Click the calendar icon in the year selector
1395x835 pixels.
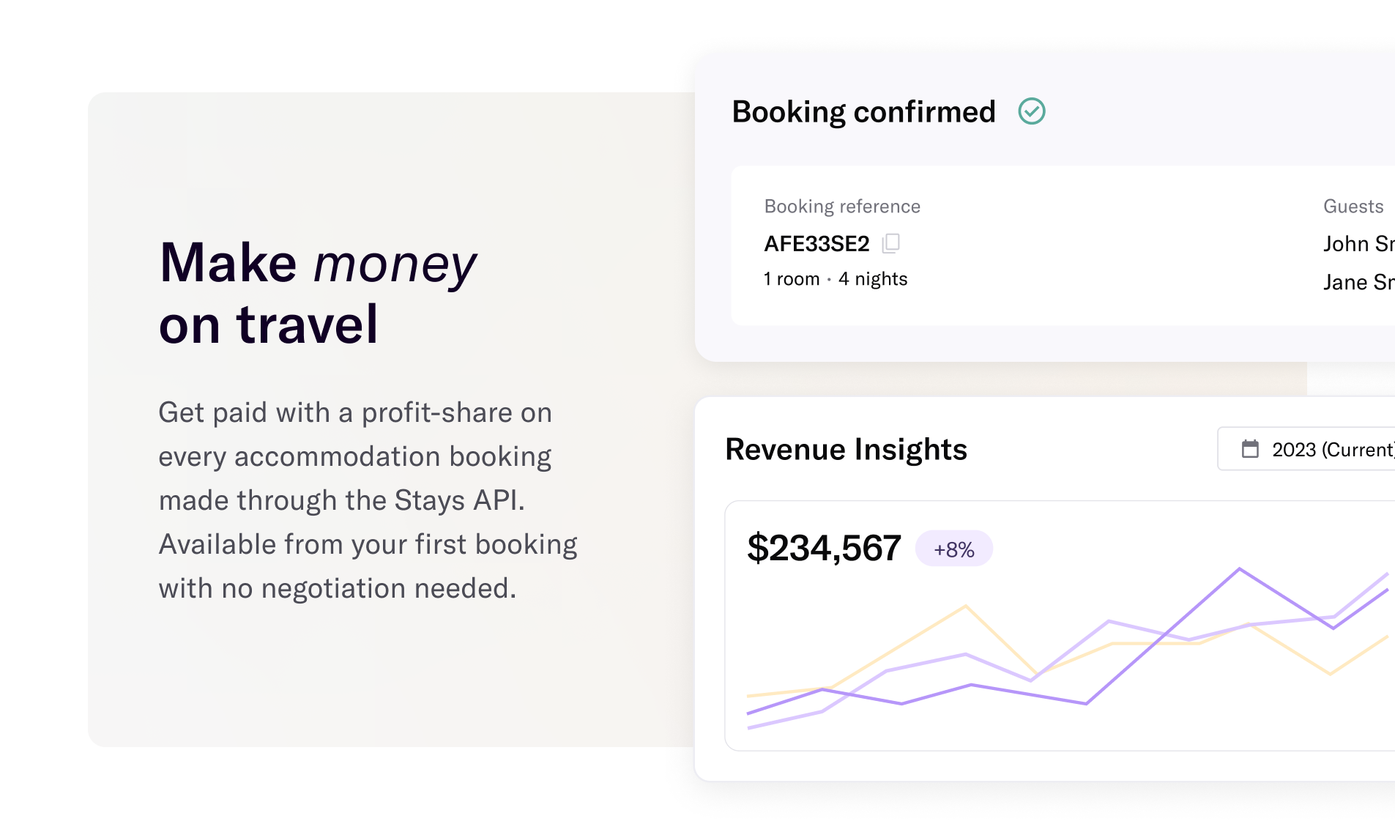pyautogui.click(x=1250, y=449)
